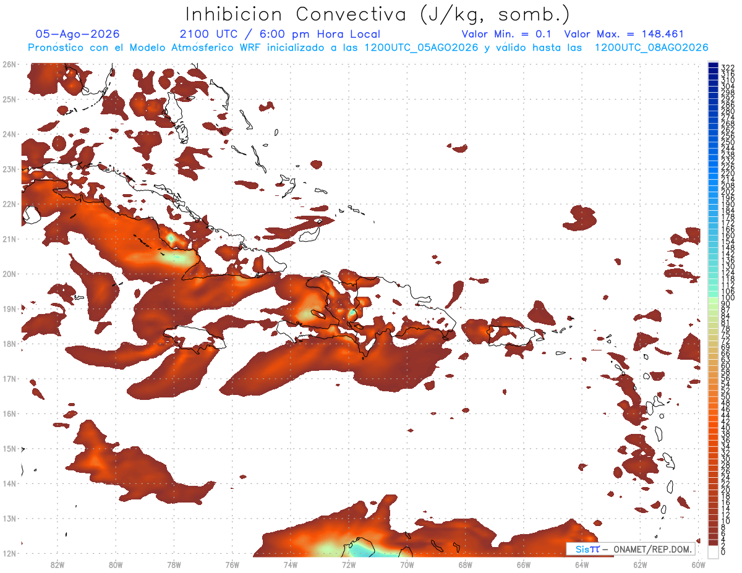Click the longitude label '64W'
742x573 pixels.
(x=581, y=565)
